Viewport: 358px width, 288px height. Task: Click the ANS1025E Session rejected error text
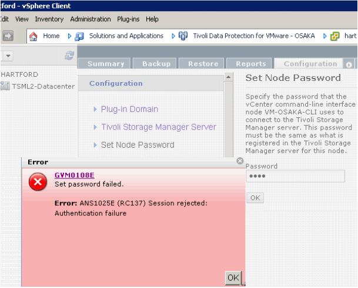pyautogui.click(x=131, y=208)
